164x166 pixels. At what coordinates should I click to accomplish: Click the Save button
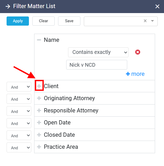[69, 21]
